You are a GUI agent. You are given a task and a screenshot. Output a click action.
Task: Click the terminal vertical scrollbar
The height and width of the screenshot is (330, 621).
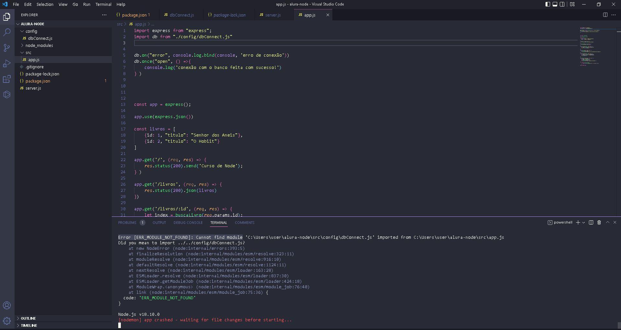point(619,325)
